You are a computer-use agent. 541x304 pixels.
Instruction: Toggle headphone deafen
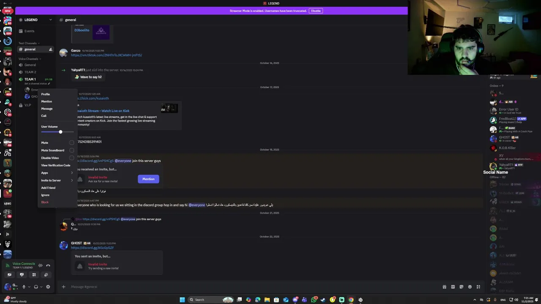click(x=36, y=287)
